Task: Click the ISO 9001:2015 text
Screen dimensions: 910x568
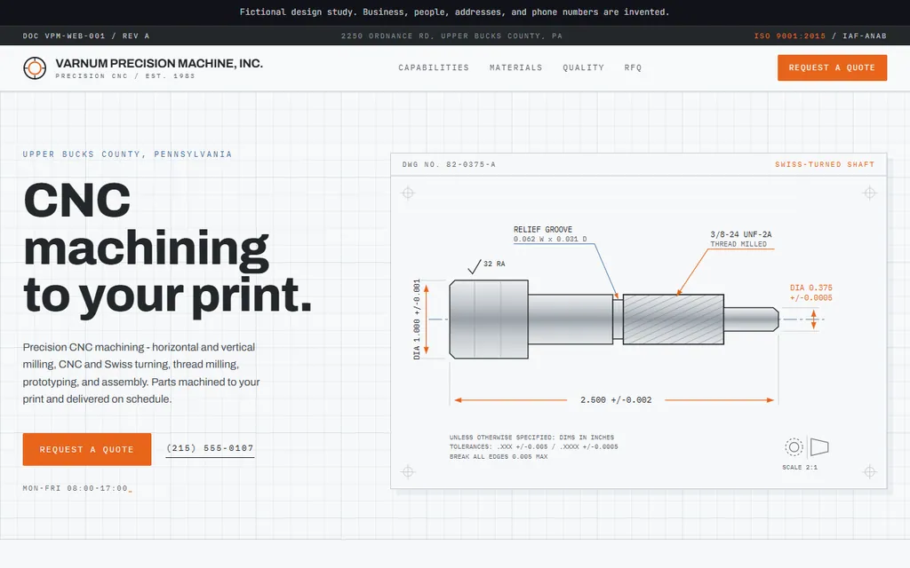Action: click(x=790, y=35)
